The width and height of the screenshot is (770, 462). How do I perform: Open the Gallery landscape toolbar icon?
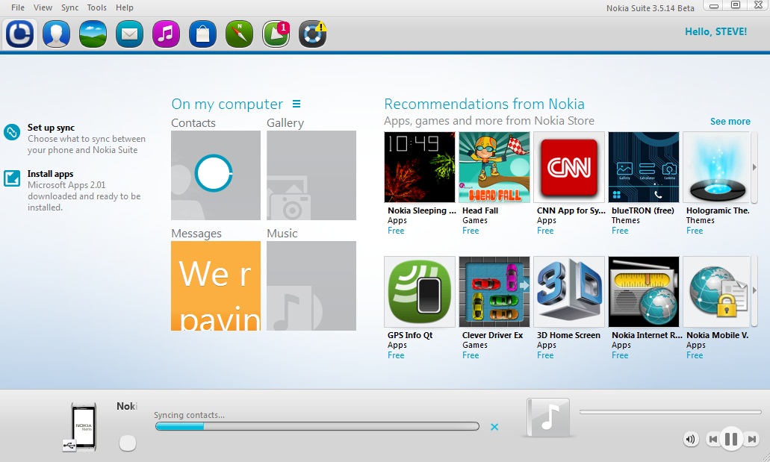click(93, 34)
